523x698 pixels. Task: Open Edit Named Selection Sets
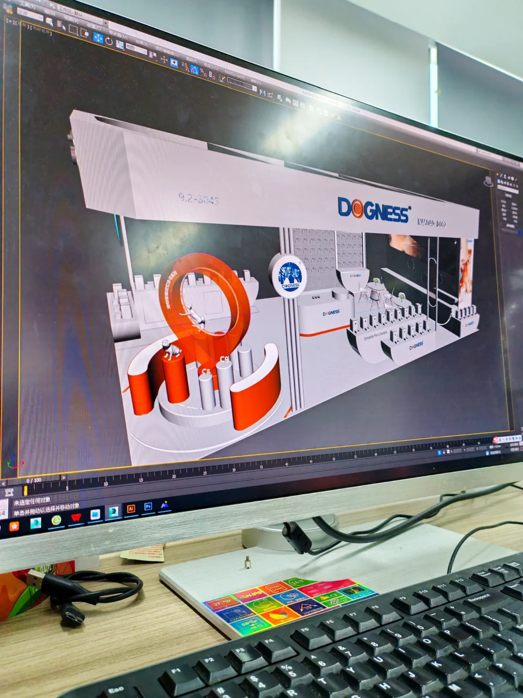tap(222, 79)
